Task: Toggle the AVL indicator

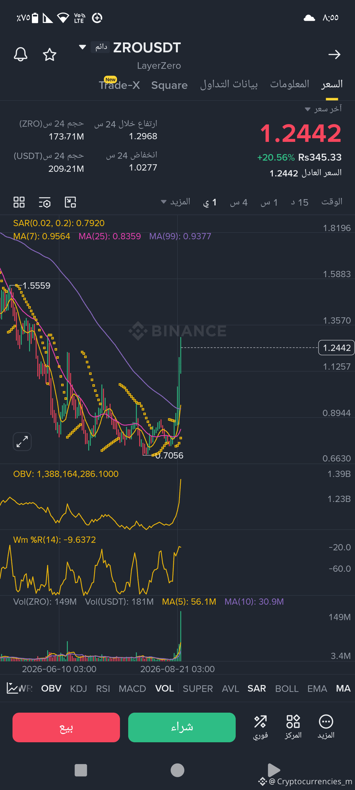Action: [x=230, y=688]
